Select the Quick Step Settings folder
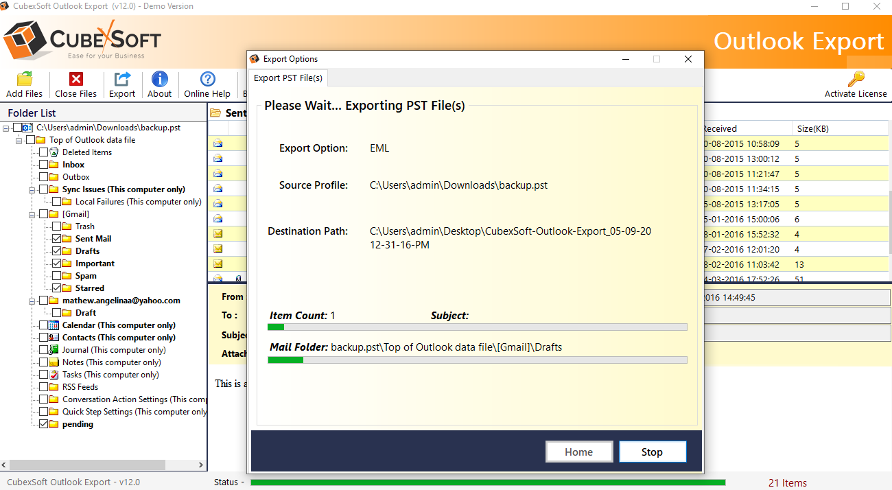Viewport: 892px width, 490px height. (134, 412)
